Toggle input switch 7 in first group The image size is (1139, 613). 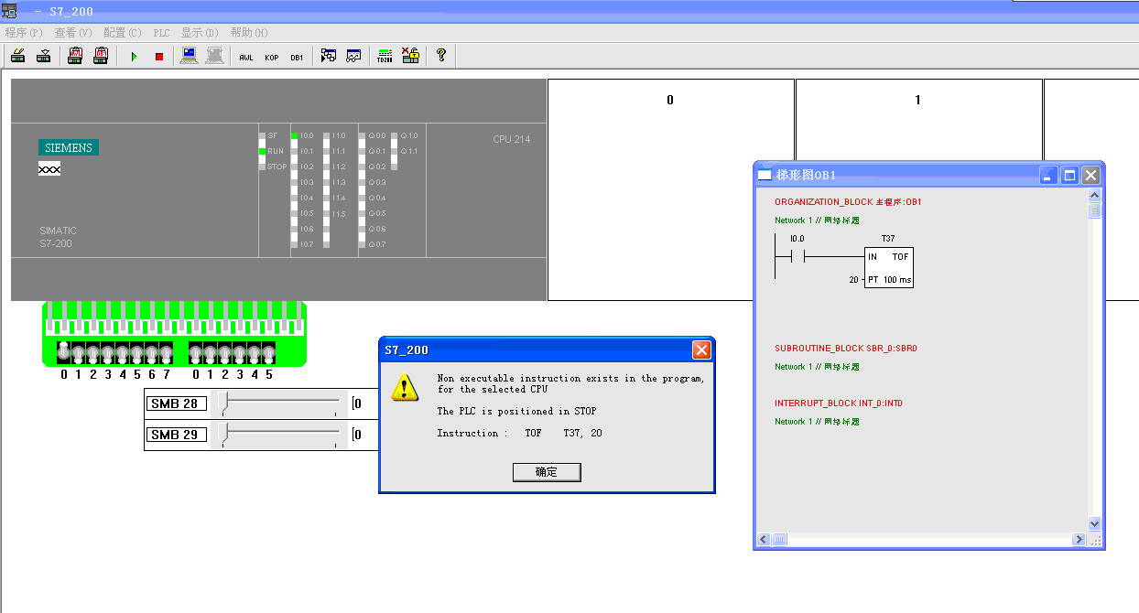(166, 352)
